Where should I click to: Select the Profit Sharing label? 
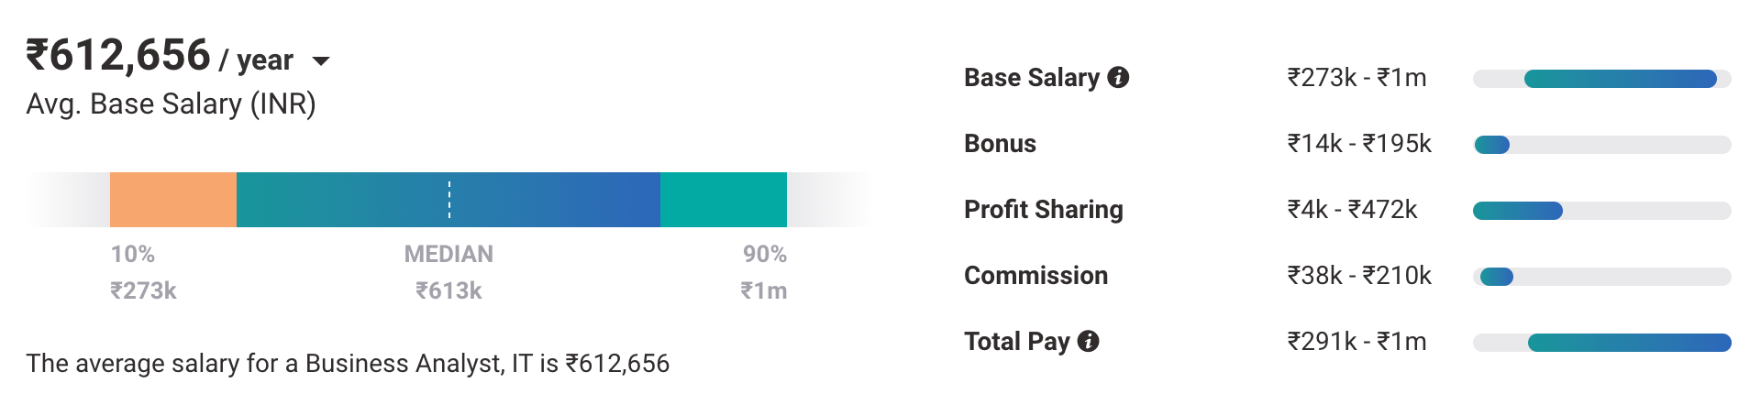1043,210
